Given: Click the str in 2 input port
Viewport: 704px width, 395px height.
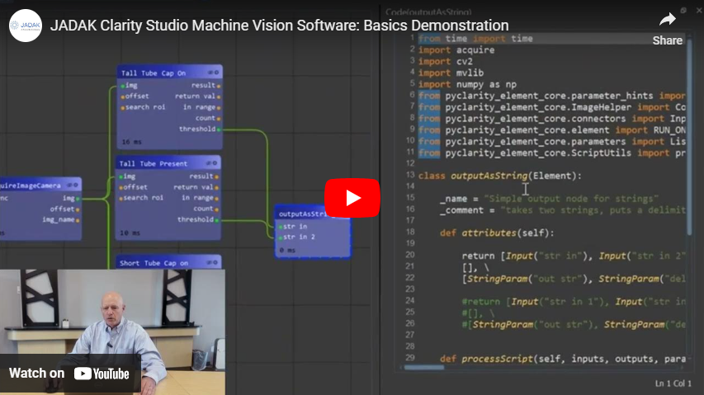Looking at the screenshot, I should 281,237.
